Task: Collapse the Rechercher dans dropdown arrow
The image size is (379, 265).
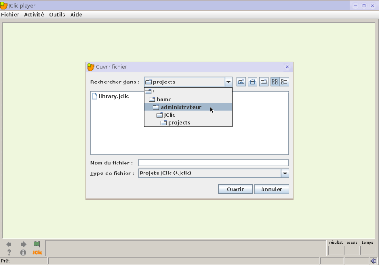Action: [228, 82]
